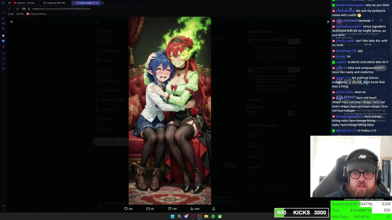Screen dimensions: 392x220
Task: Open OBS Studio from the taskbar
Action: click(199, 216)
